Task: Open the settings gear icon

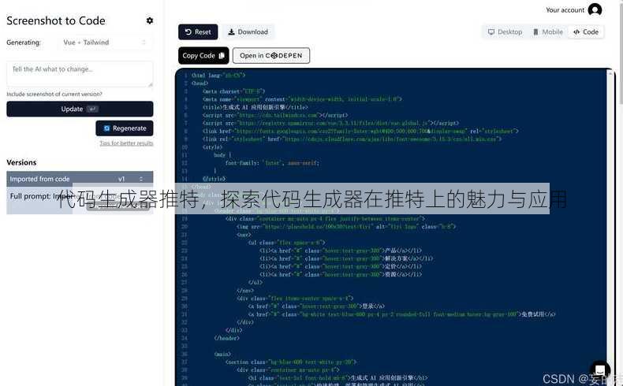Action: (149, 20)
